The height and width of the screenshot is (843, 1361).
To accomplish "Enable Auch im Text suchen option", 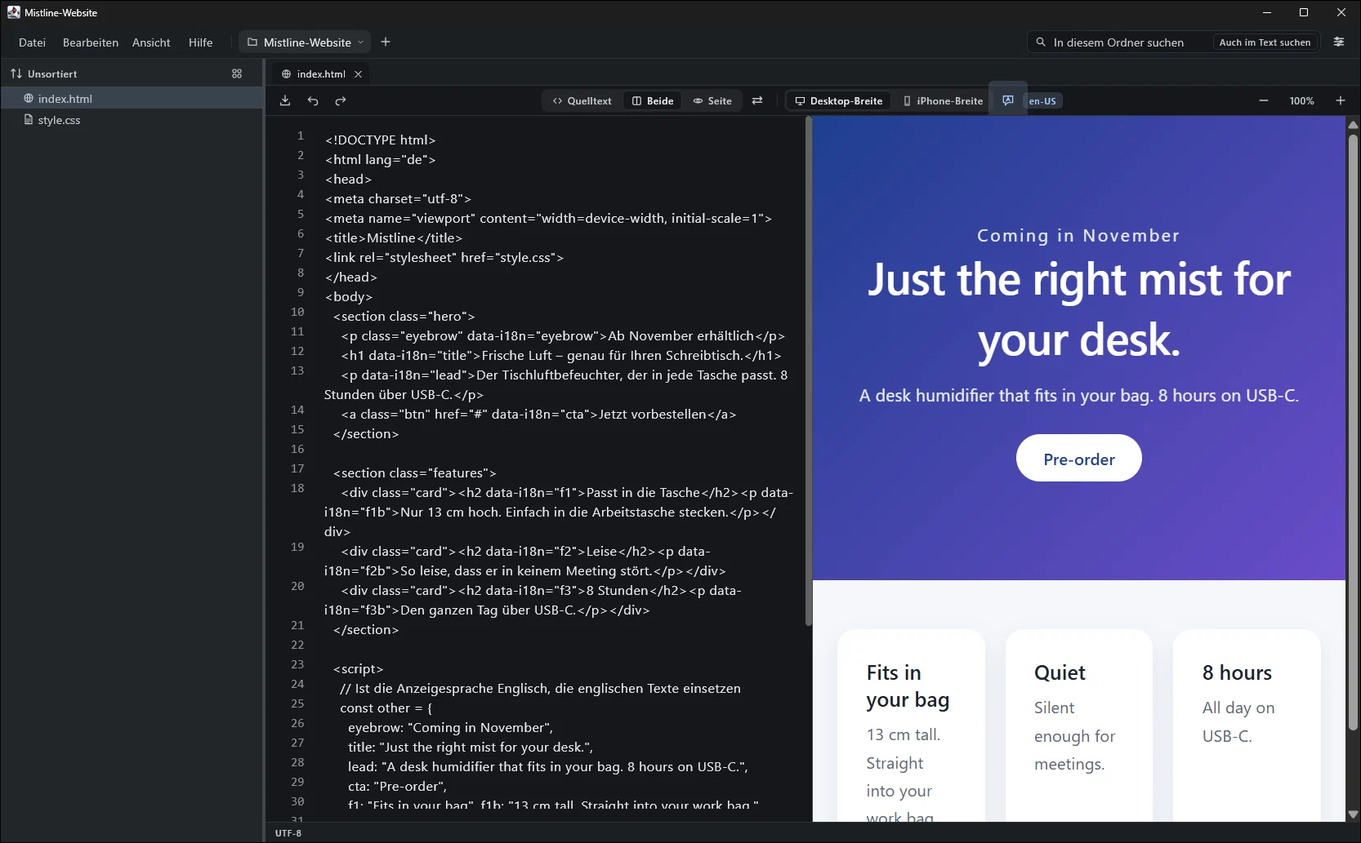I will [x=1265, y=42].
